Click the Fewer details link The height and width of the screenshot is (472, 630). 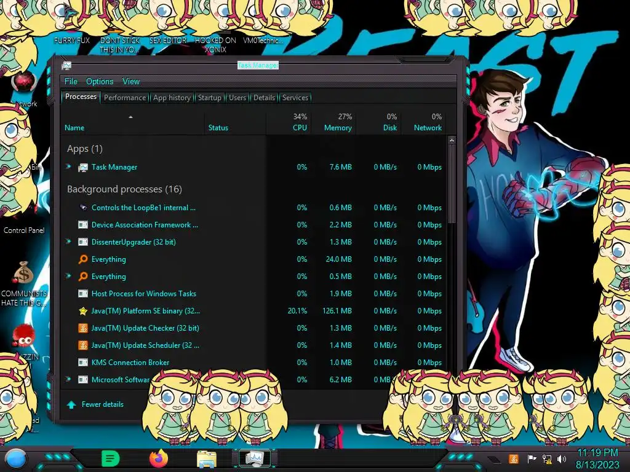103,404
